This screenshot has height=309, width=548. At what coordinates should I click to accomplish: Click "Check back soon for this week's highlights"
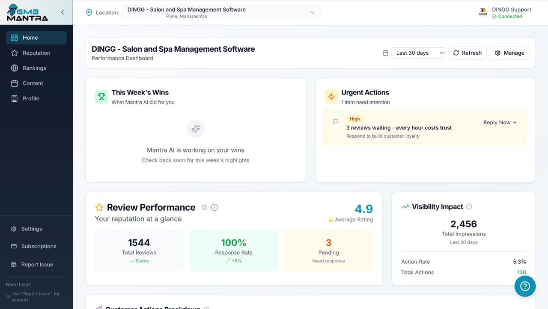coord(196,160)
